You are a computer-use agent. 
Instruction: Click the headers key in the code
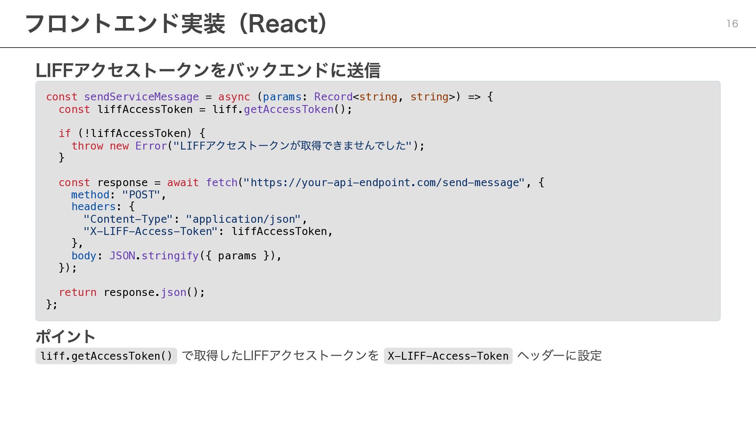click(93, 207)
